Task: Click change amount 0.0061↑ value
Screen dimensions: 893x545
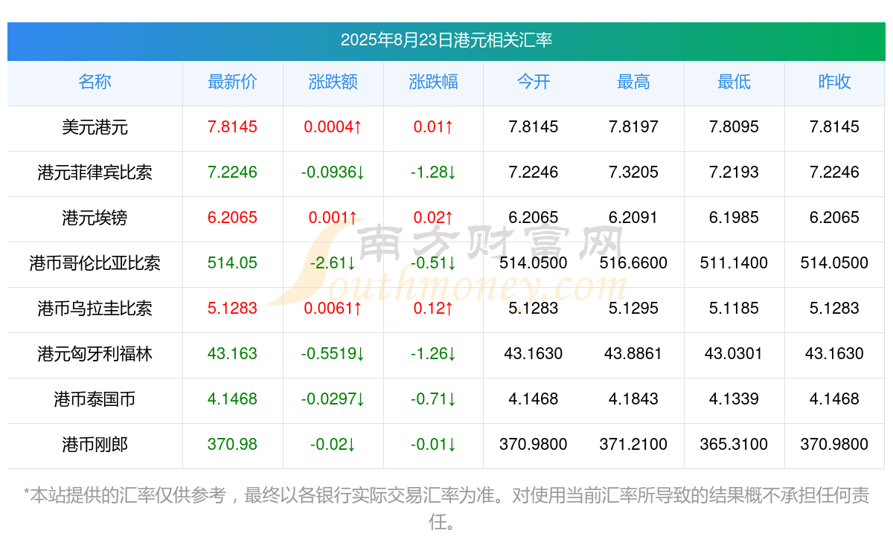Action: pos(333,309)
